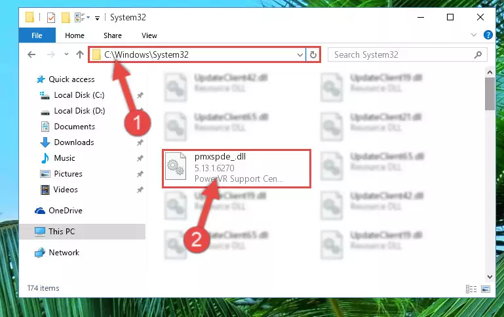Select Quick access in navigation pane
Image resolution: width=504 pixels, height=317 pixels.
pyautogui.click(x=71, y=79)
